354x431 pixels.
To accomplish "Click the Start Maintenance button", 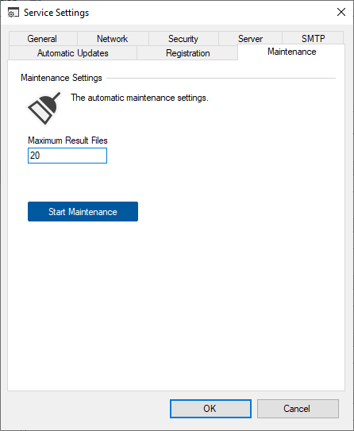I will (83, 211).
